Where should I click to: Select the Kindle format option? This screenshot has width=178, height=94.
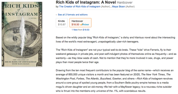62,23
